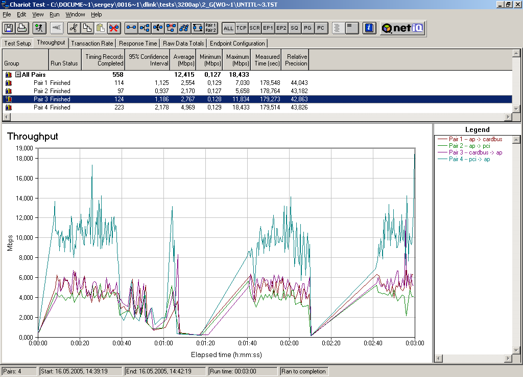Toggle the ALL filter button
Viewport: 523px width, 377px height.
pos(228,28)
